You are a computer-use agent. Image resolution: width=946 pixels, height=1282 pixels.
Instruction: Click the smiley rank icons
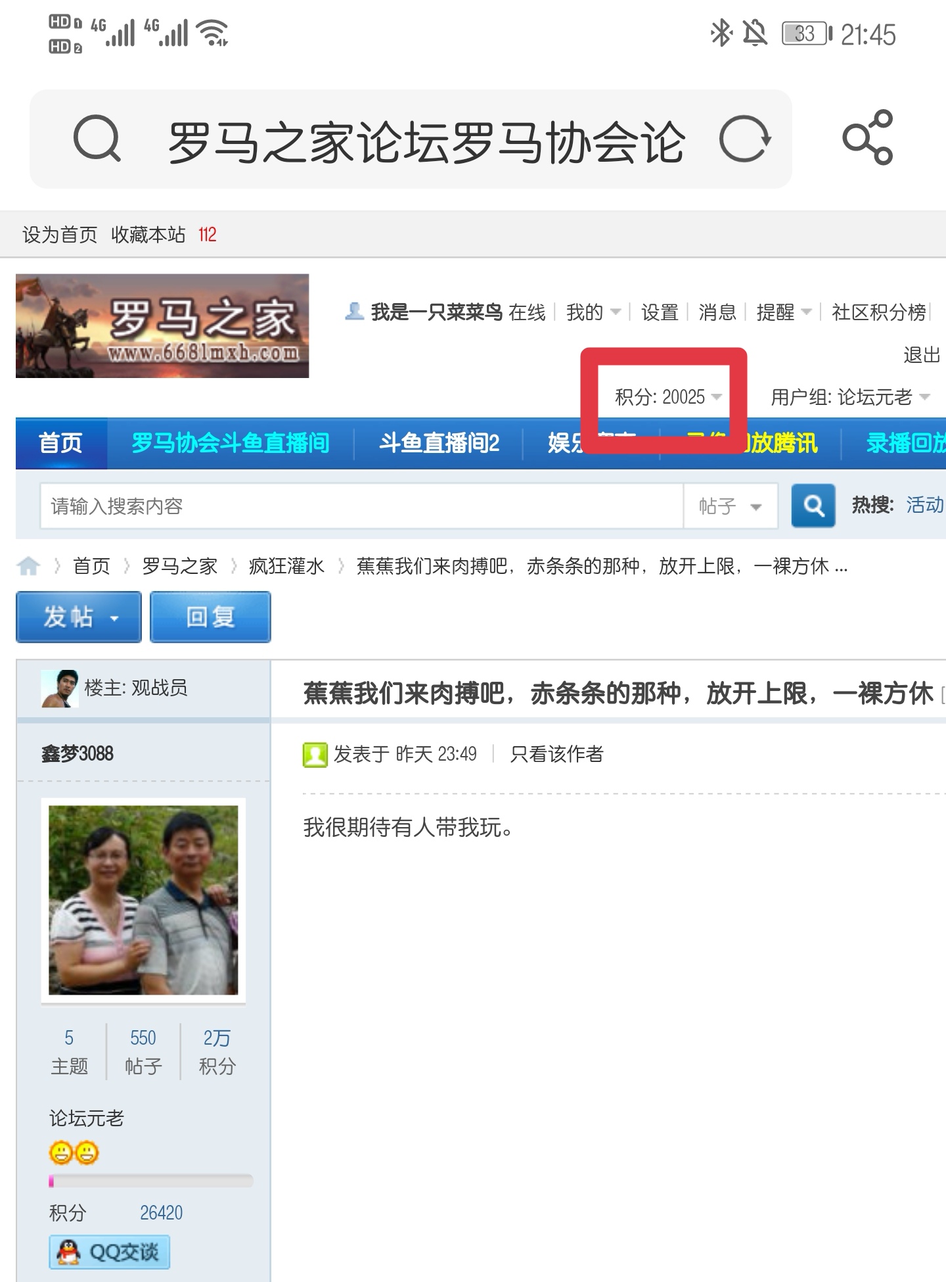tap(74, 1152)
